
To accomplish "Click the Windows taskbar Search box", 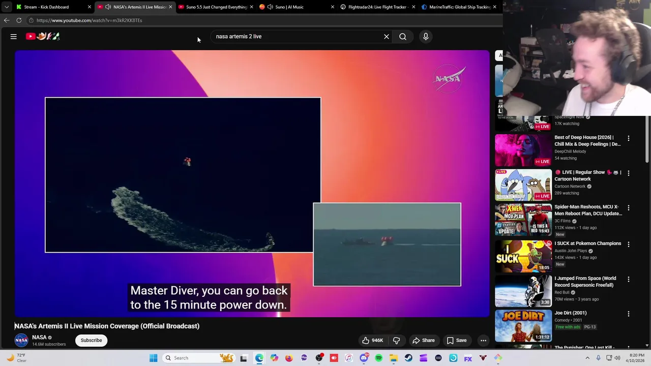I will [x=198, y=358].
